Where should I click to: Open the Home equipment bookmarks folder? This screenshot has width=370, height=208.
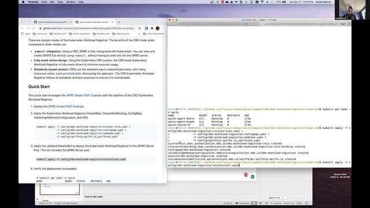click(80, 34)
